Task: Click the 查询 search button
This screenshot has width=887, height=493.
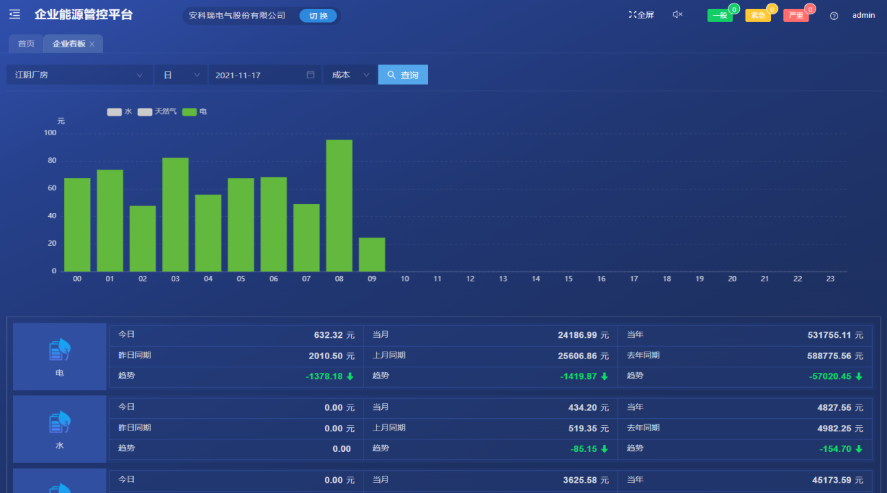Action: [x=403, y=74]
